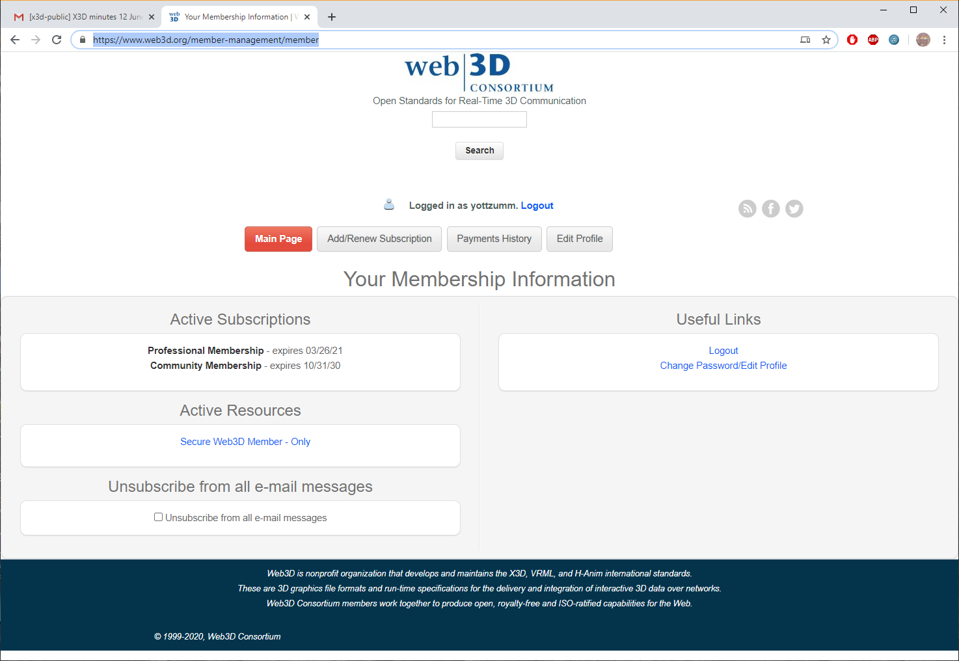Maximize the browser window
Screen dimensions: 959x661
(913, 10)
